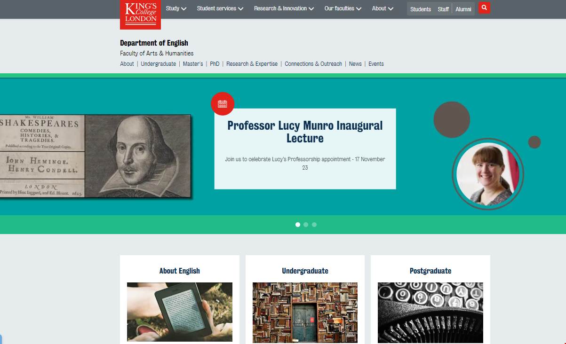
Task: Go to the PhD department nav item
Action: [215, 64]
